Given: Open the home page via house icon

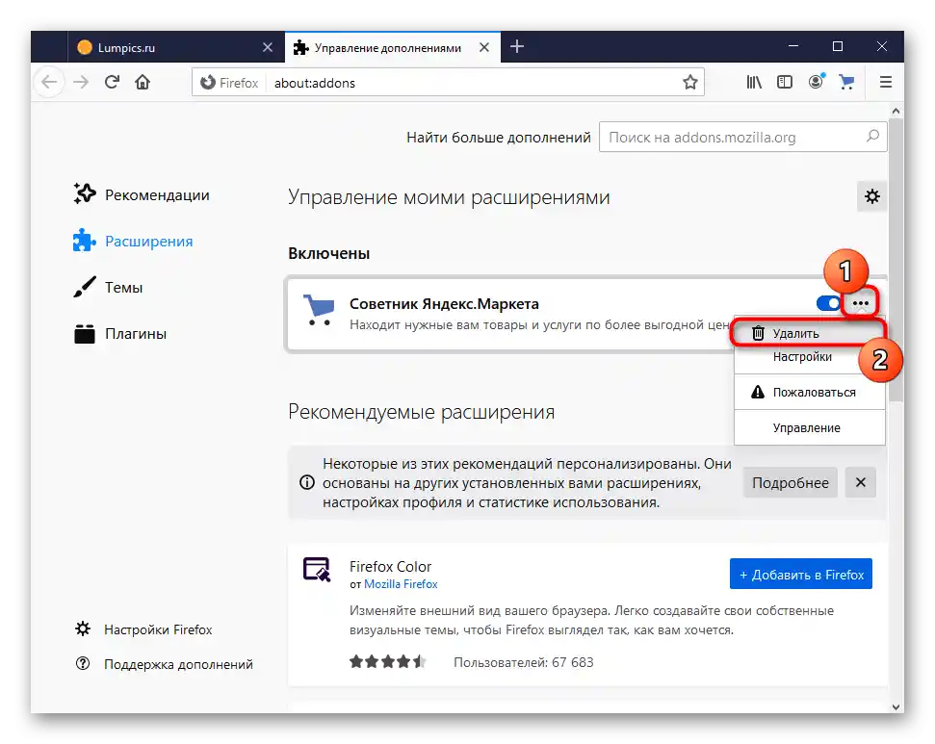Looking at the screenshot, I should (x=143, y=82).
